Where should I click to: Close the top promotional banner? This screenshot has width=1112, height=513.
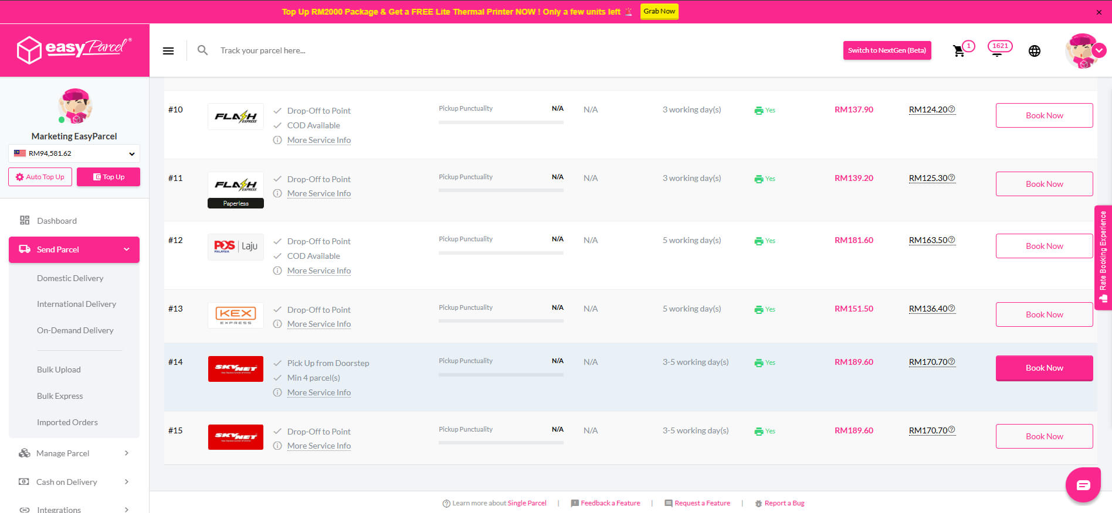1099,12
